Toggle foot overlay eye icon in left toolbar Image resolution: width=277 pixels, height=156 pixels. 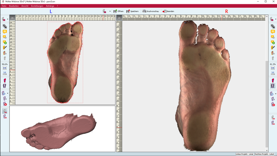tap(5, 53)
